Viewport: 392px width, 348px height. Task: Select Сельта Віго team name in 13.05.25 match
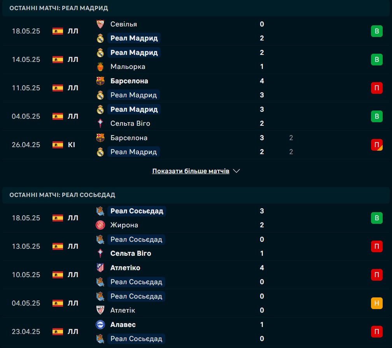click(x=131, y=253)
